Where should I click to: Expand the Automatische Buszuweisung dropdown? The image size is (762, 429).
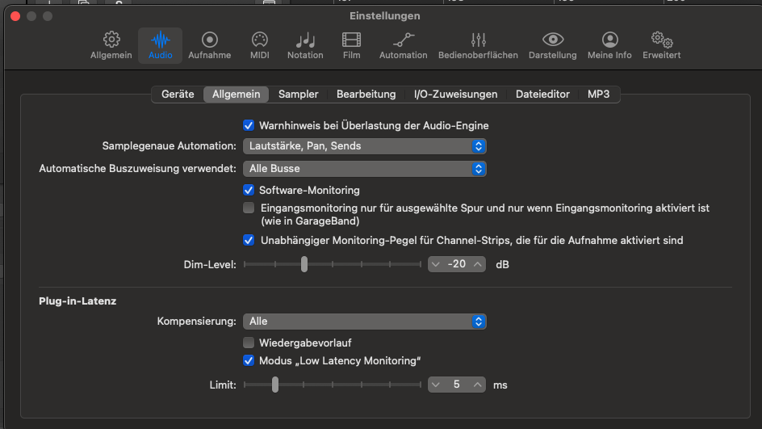pyautogui.click(x=365, y=169)
